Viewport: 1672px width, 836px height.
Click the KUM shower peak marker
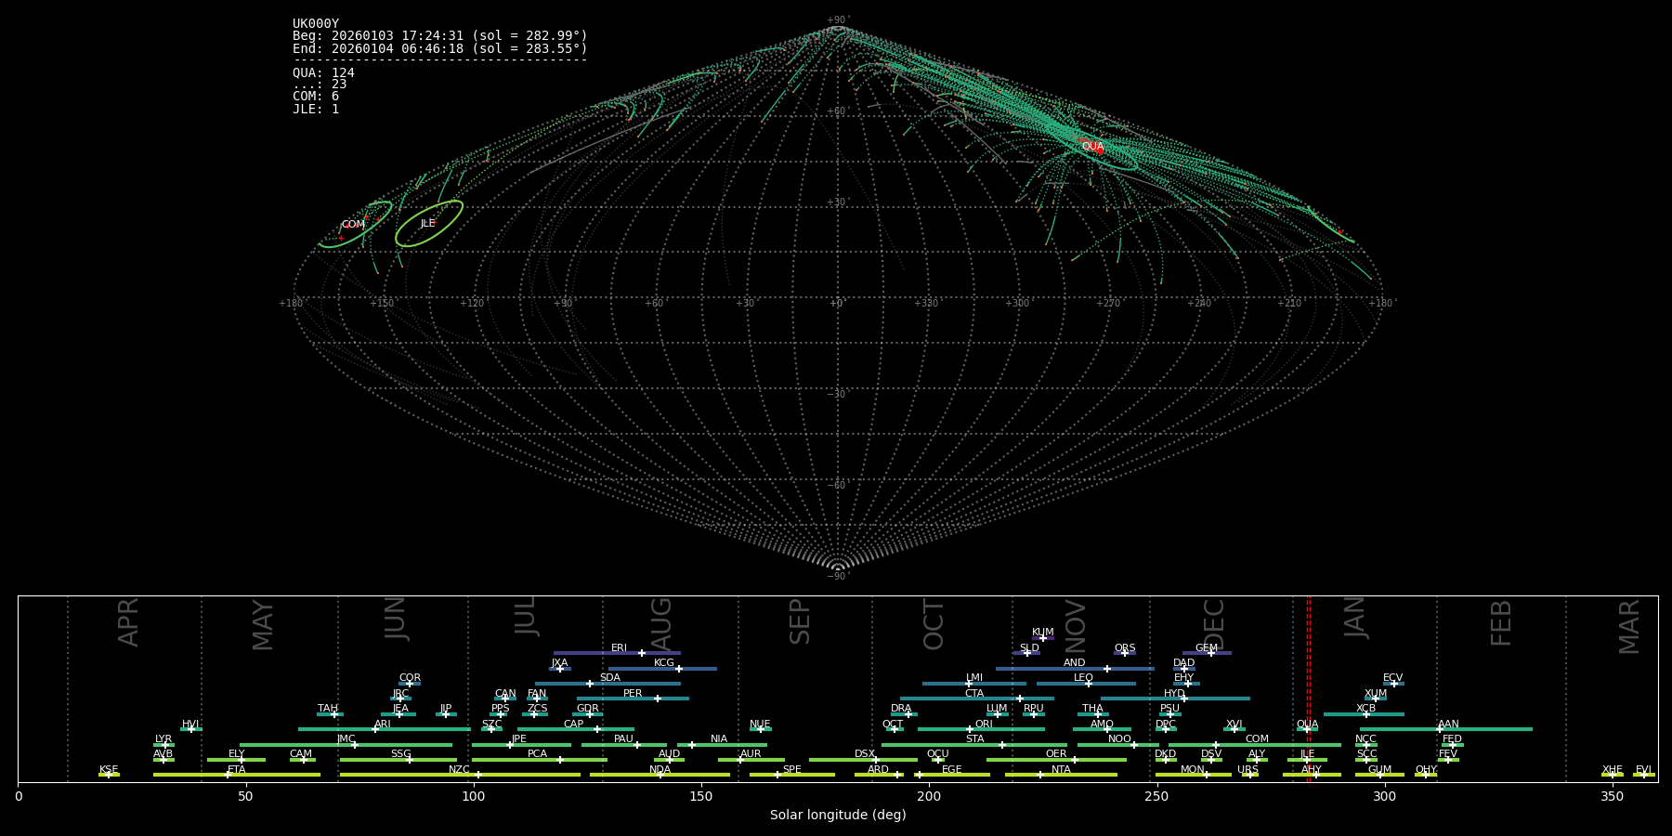1042,638
